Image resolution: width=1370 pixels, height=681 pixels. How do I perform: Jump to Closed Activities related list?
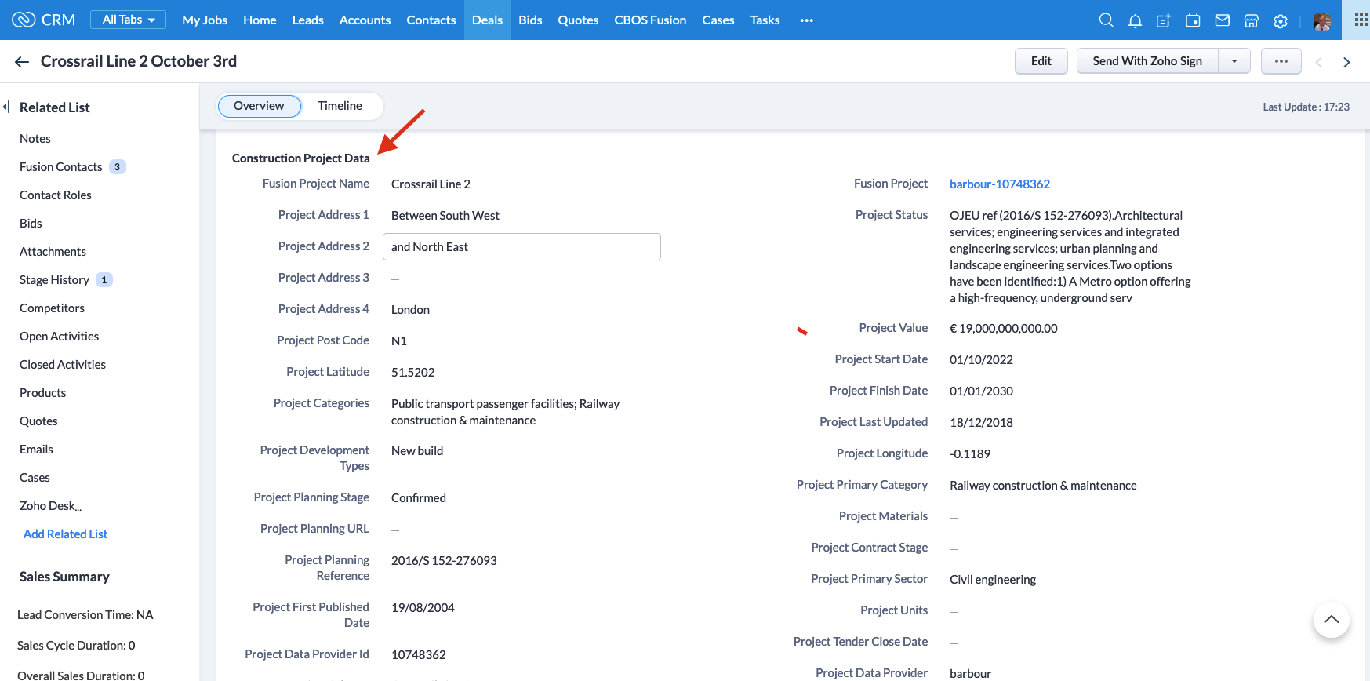63,365
